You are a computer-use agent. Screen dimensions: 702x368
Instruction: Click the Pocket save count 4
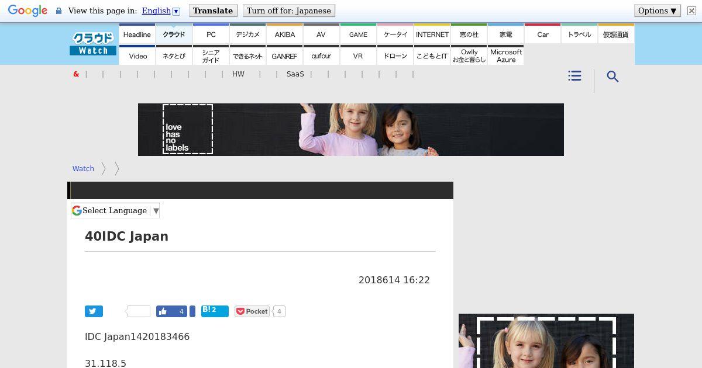pos(279,311)
